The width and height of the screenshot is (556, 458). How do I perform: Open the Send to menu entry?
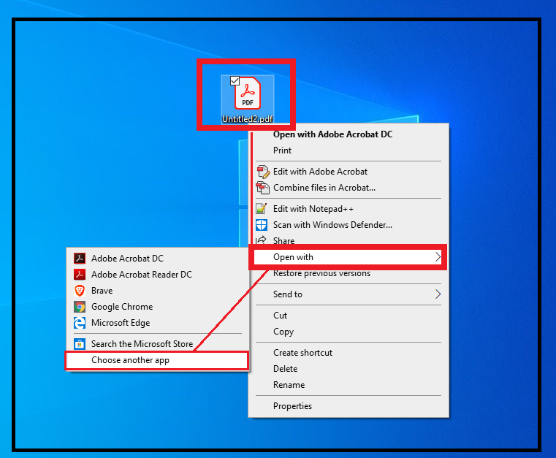(x=349, y=294)
